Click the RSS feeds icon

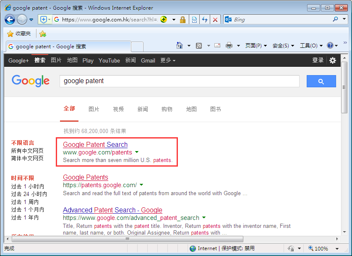coord(199,46)
